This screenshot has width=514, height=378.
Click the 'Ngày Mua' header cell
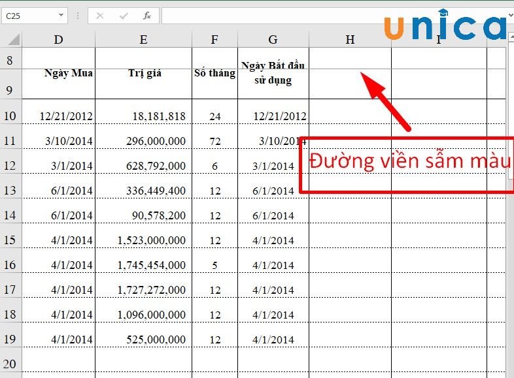(58, 73)
